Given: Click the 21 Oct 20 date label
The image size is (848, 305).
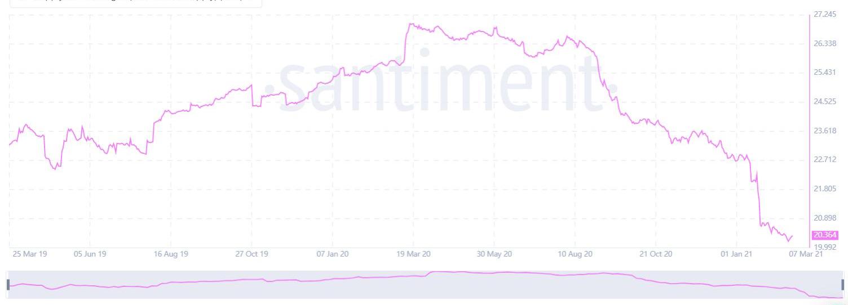Looking at the screenshot, I should pyautogui.click(x=656, y=254).
